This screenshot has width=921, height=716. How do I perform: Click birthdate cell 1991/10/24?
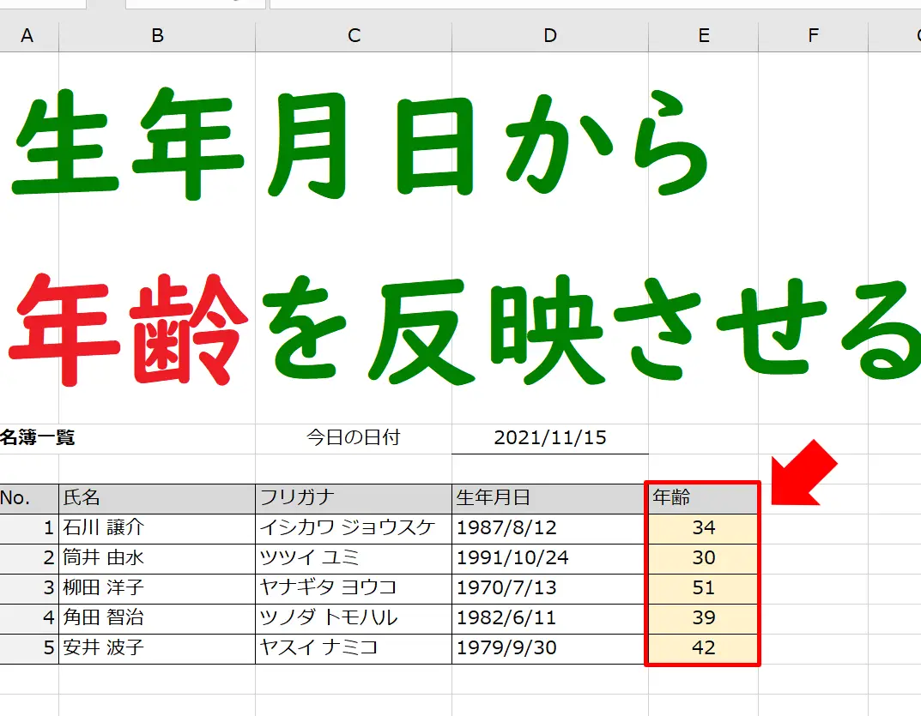click(x=550, y=558)
